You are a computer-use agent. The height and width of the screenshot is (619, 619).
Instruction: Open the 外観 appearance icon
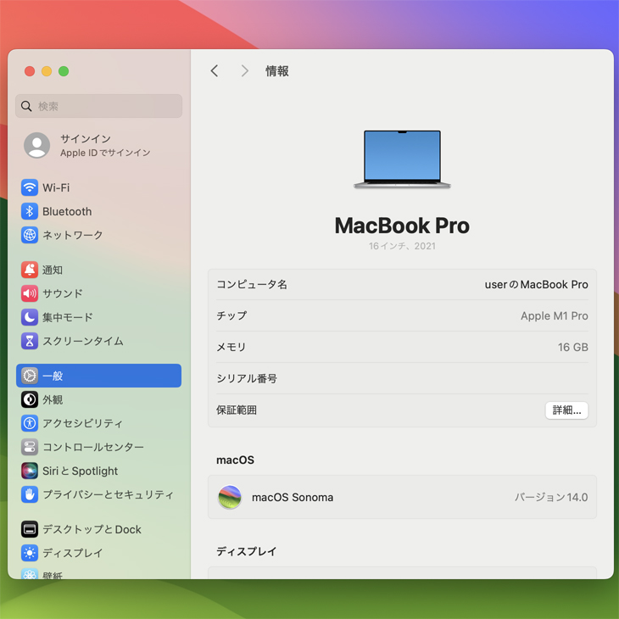coord(30,399)
